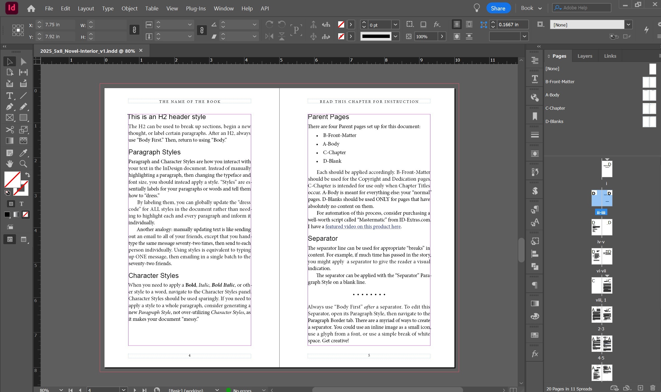Select the Gradient Feather tool
The image size is (661, 392).
pos(23,141)
